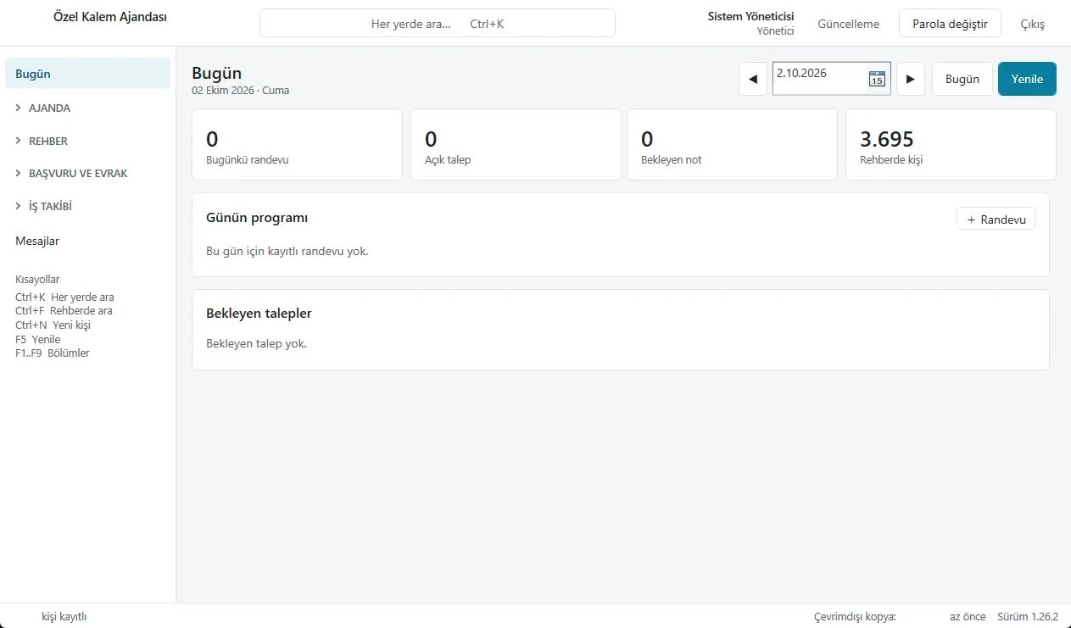Click the Günün programı heading
This screenshot has width=1071, height=628.
click(257, 218)
